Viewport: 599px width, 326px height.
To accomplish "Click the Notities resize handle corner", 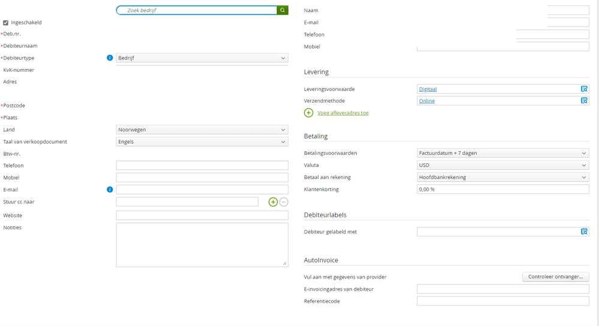I will [284, 264].
